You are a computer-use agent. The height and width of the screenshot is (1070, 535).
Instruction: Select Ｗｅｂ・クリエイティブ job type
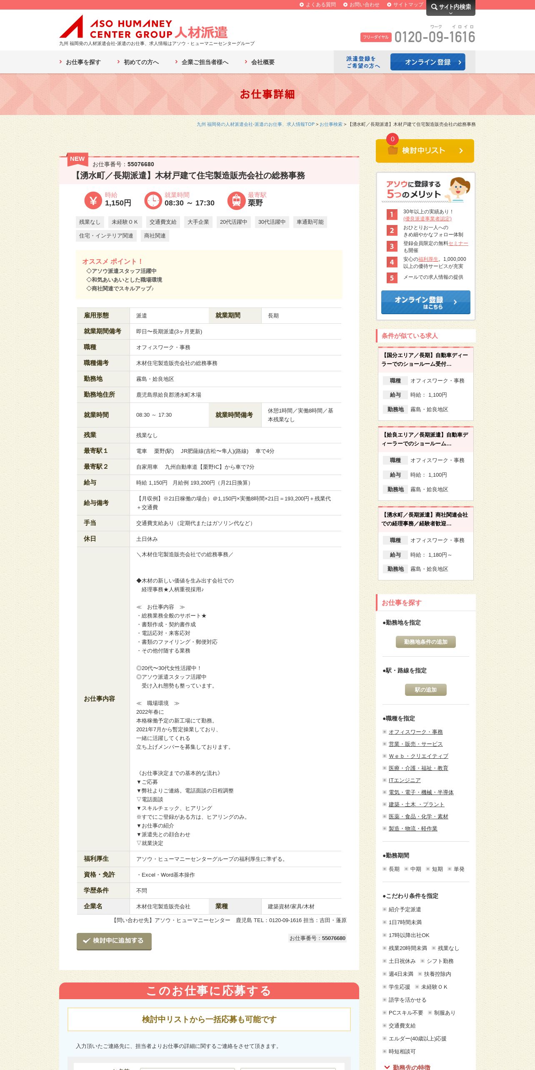pyautogui.click(x=418, y=756)
